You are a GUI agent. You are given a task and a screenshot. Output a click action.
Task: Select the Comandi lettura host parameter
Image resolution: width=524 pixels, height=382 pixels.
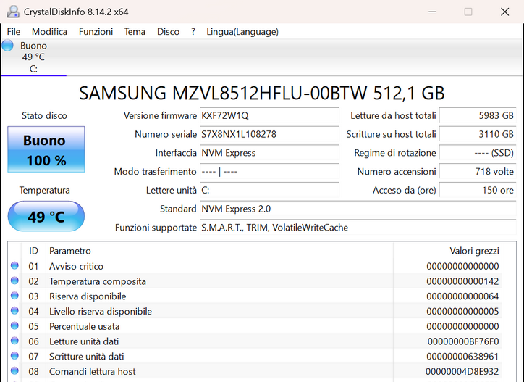coord(93,372)
